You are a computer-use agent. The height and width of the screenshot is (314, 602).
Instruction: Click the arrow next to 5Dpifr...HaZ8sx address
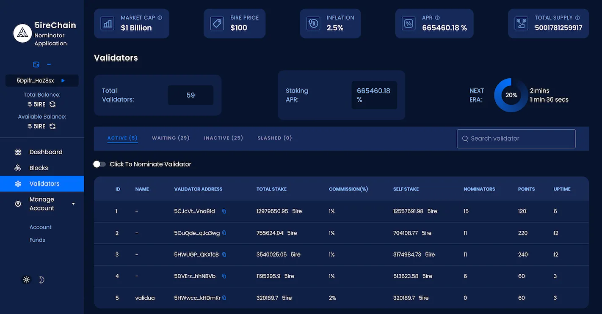pyautogui.click(x=63, y=80)
